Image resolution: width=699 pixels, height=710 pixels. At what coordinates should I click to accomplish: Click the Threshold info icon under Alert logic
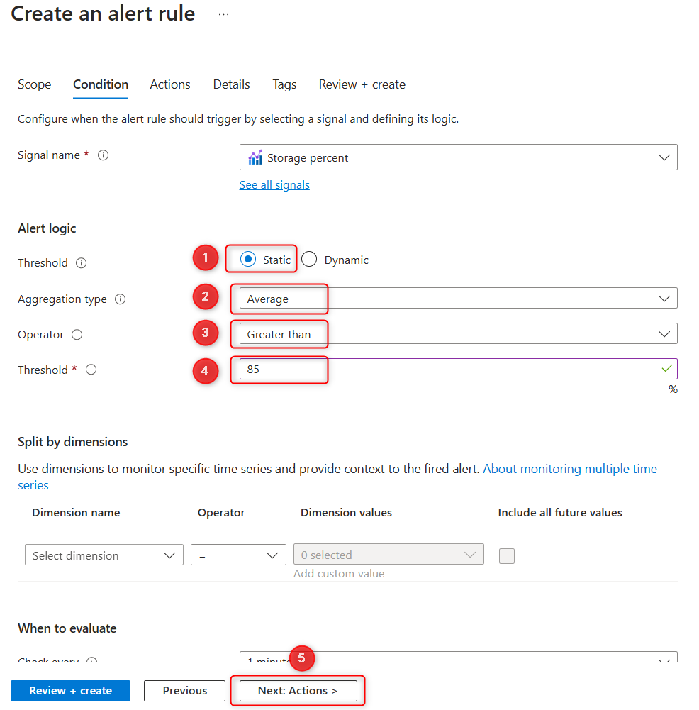click(x=81, y=263)
